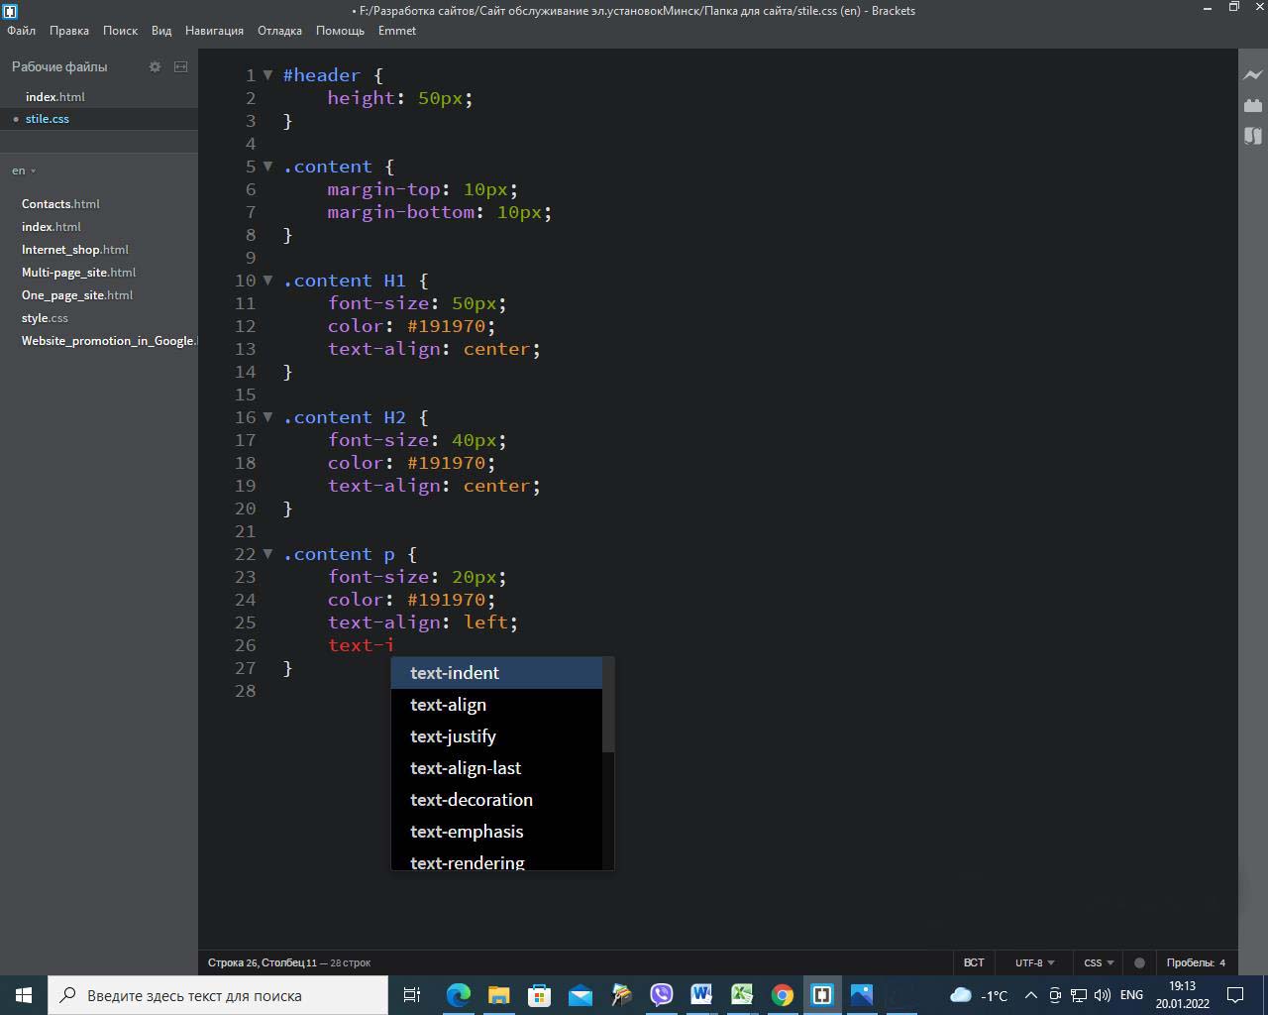
Task: Choose text-decoration suggestion in list
Action: click(472, 800)
